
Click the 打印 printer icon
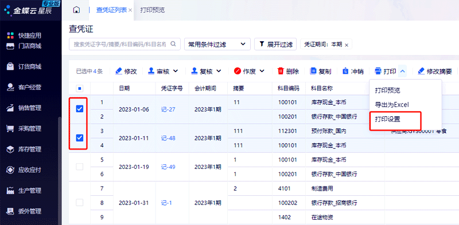click(378, 71)
